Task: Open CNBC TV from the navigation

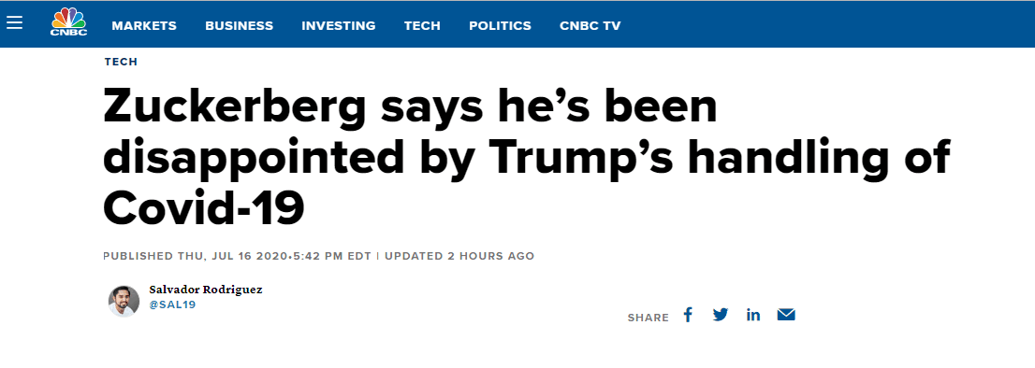Action: coord(590,25)
